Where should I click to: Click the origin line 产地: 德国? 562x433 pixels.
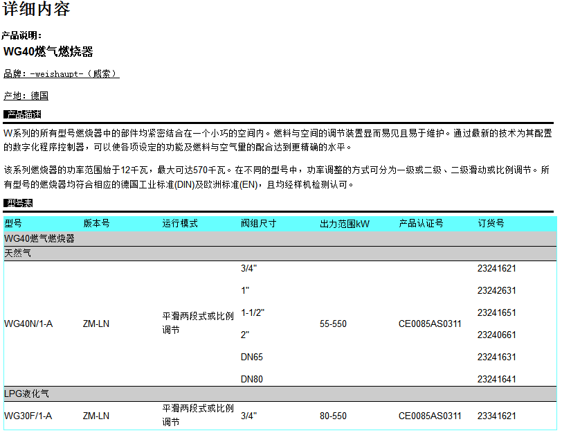click(26, 96)
